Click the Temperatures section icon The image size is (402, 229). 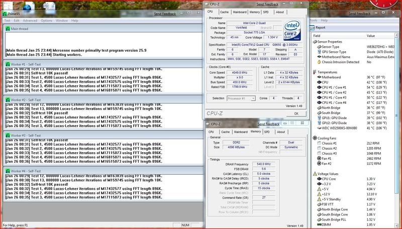click(315, 72)
